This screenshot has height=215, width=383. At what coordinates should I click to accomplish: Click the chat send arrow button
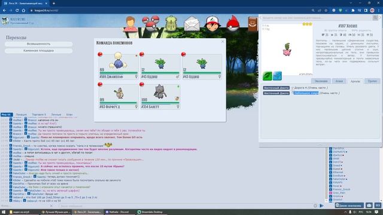pyautogui.click(x=322, y=206)
